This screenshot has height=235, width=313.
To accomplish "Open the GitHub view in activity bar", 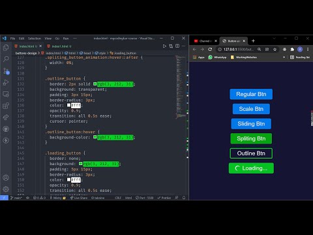I will pos(6,129).
